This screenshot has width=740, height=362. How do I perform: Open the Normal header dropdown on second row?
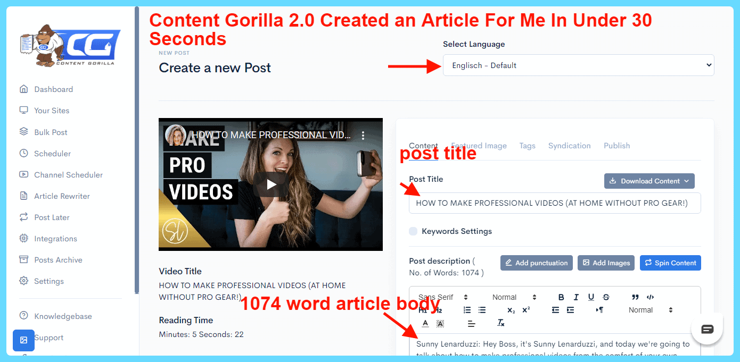click(650, 310)
